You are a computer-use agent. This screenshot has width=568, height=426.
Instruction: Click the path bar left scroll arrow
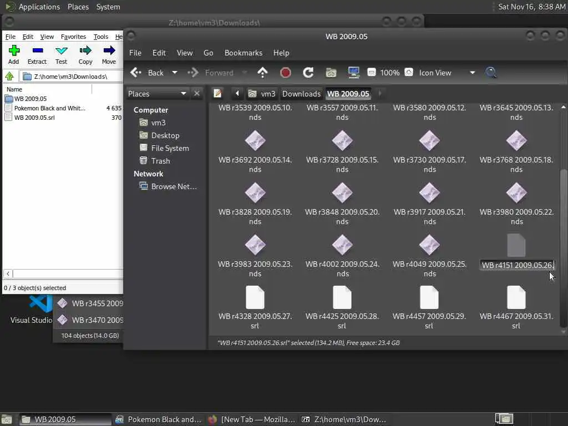pyautogui.click(x=237, y=94)
